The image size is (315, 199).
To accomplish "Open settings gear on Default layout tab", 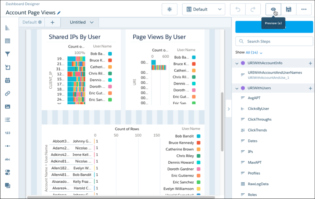I will click(40, 22).
